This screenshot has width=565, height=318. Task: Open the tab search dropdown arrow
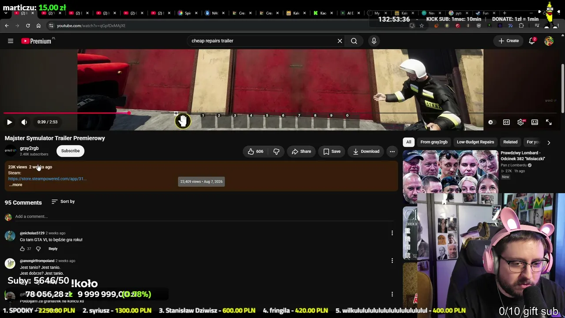coord(6,13)
